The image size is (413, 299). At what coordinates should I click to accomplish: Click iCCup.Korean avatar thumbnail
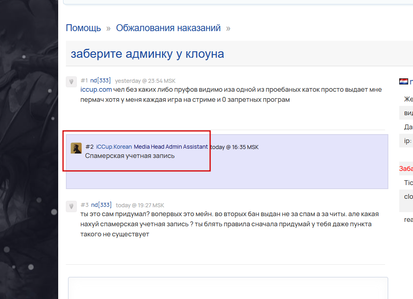tap(76, 148)
